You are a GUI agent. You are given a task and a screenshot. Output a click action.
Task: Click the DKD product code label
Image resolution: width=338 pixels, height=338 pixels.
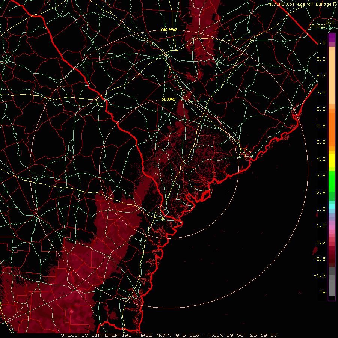click(x=330, y=22)
